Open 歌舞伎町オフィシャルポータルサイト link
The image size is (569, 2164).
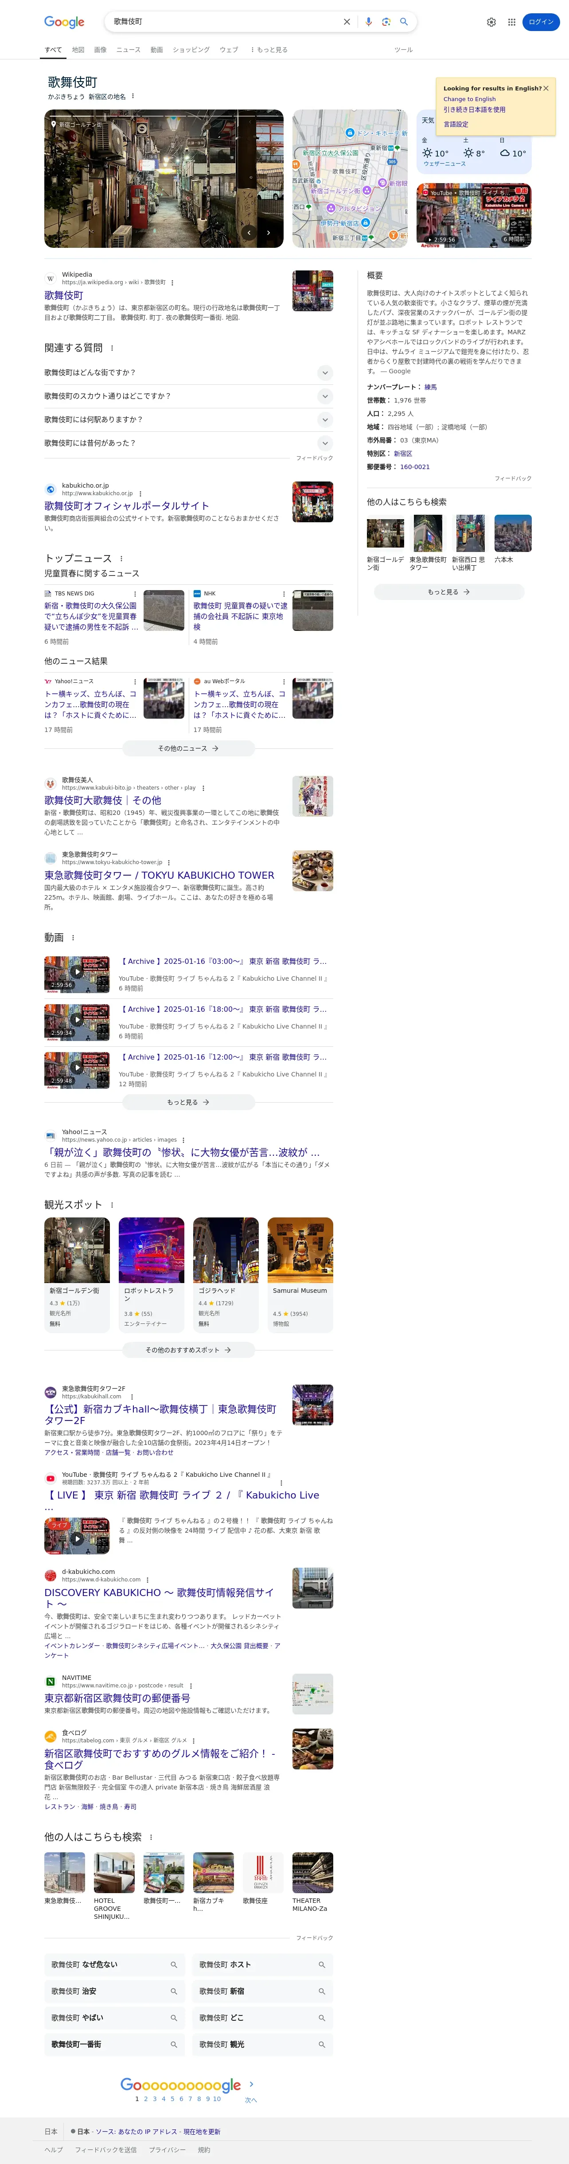127,506
